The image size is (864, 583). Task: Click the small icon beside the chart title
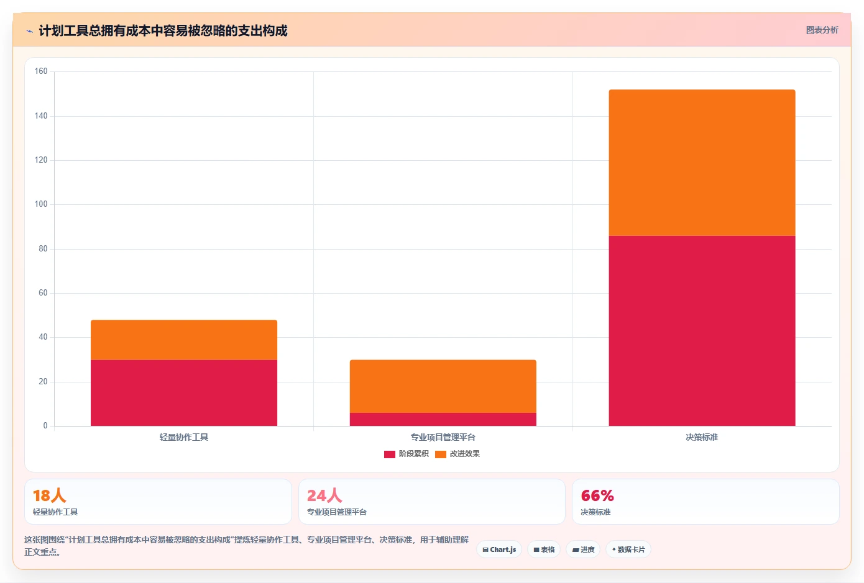click(x=29, y=31)
